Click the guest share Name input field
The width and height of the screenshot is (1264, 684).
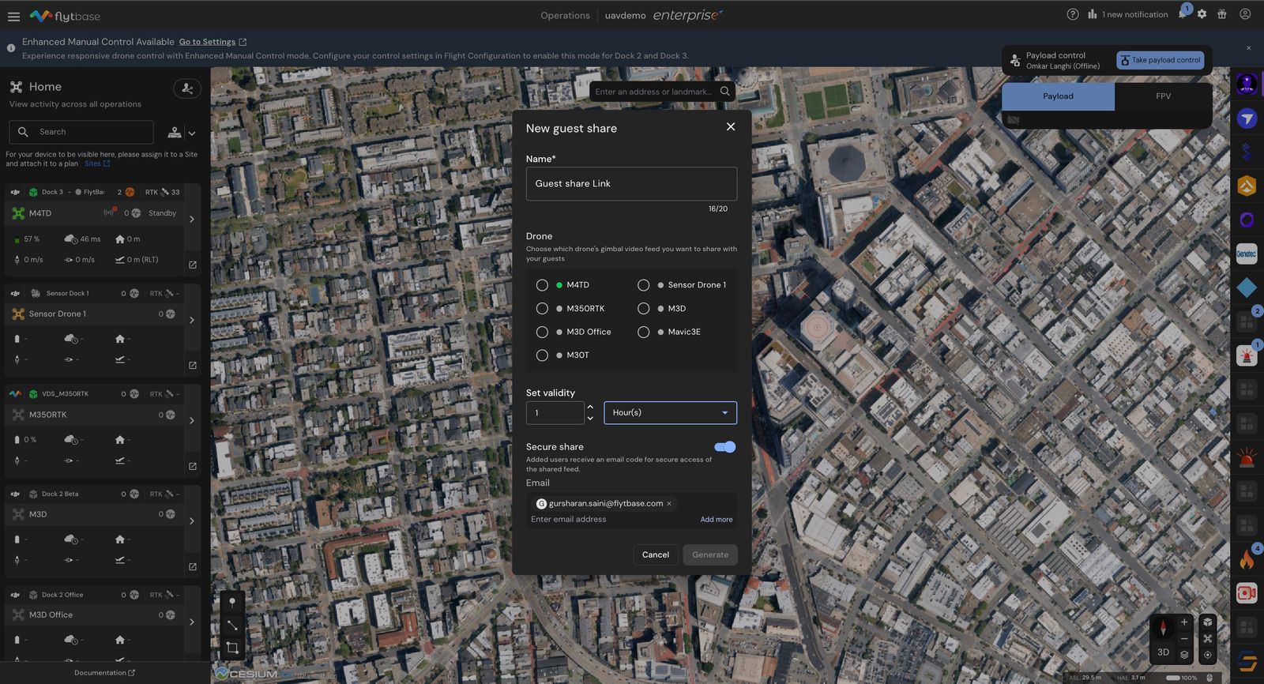coord(631,183)
